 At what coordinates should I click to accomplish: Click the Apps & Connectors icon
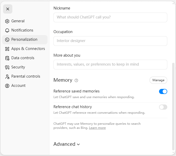(7, 49)
